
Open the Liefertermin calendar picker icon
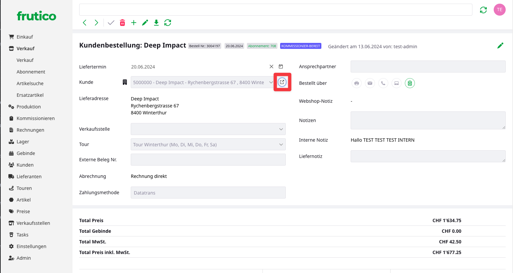coord(281,67)
